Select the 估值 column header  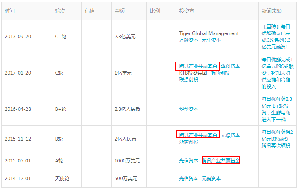(x=90, y=11)
